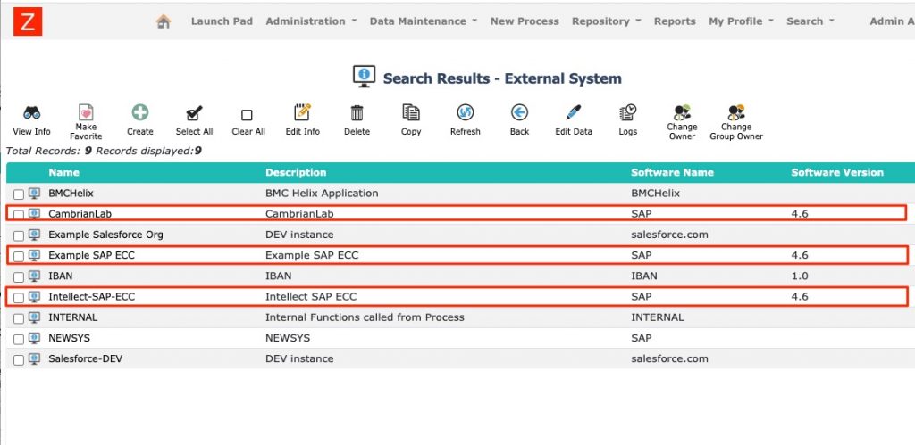
Task: Open the Launch Pad menu item
Action: pyautogui.click(x=222, y=21)
